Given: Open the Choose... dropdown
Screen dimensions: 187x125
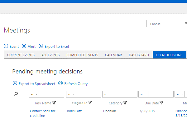Looking at the screenshot, I should 167,23.
